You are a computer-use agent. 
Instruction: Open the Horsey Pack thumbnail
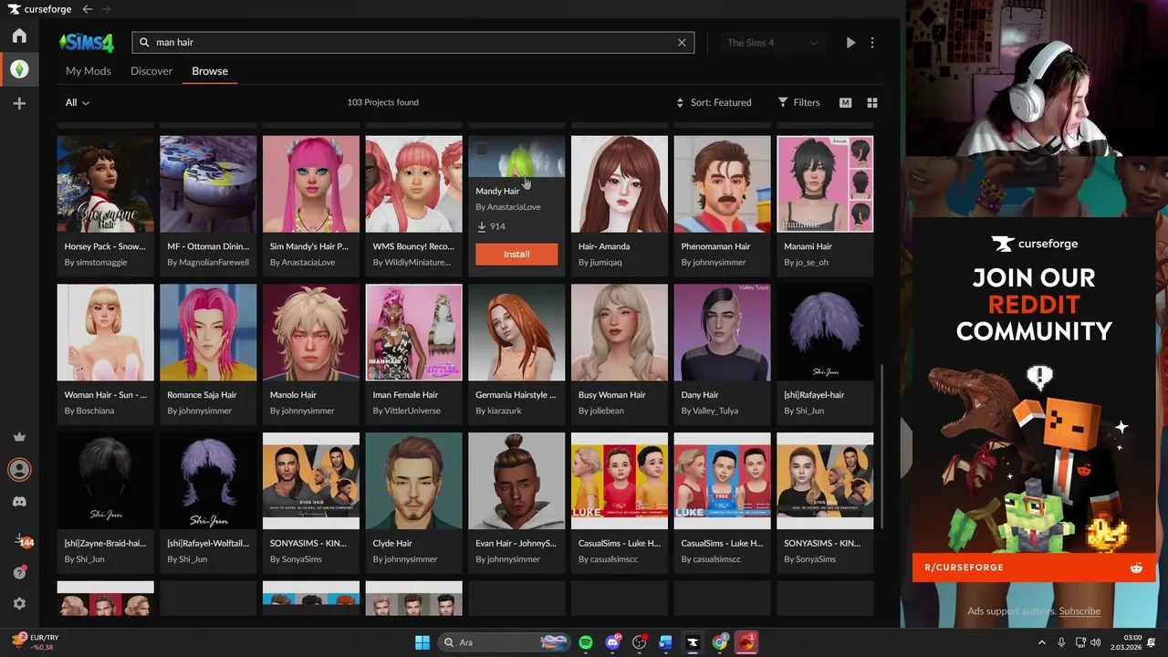pos(106,184)
